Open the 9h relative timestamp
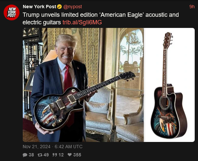The height and width of the screenshot is (161, 198). (x=192, y=7)
